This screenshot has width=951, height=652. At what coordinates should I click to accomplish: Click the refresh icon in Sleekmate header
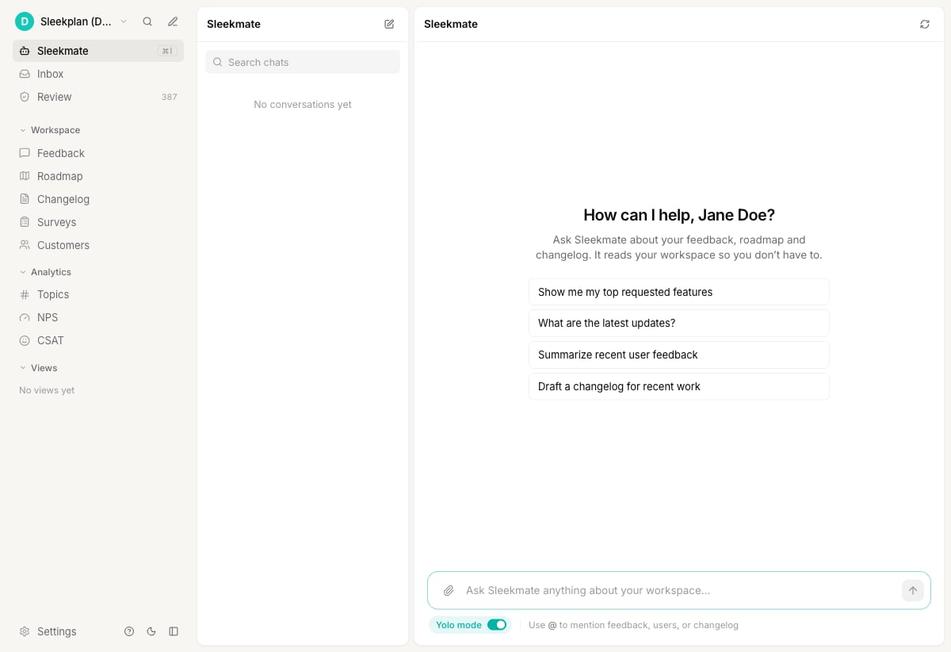tap(925, 24)
